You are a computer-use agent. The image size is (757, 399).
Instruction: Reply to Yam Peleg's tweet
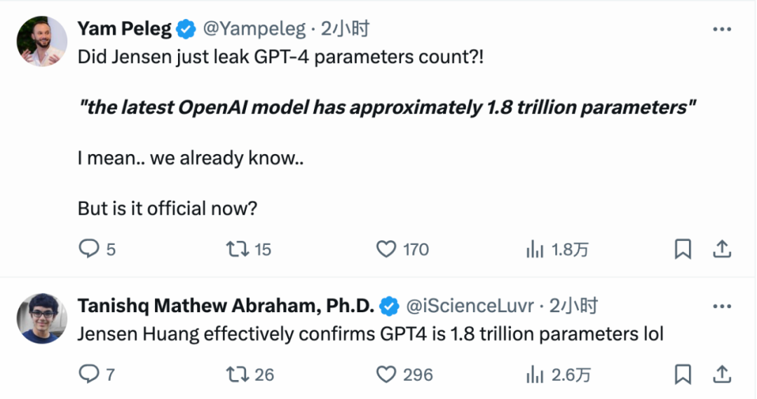[x=89, y=249]
